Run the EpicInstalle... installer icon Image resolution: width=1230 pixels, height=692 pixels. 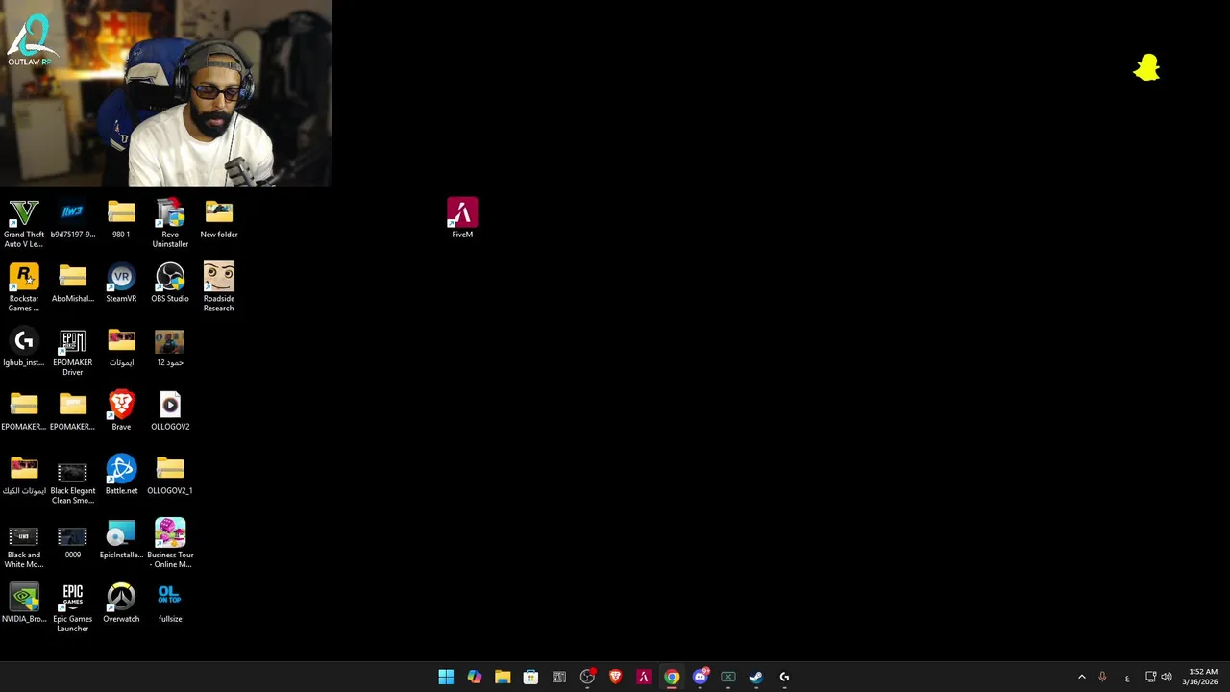tap(121, 540)
